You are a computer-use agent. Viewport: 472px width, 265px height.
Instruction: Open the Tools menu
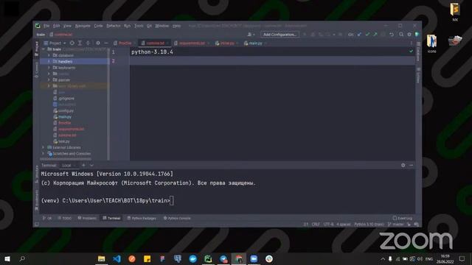[x=139, y=26]
